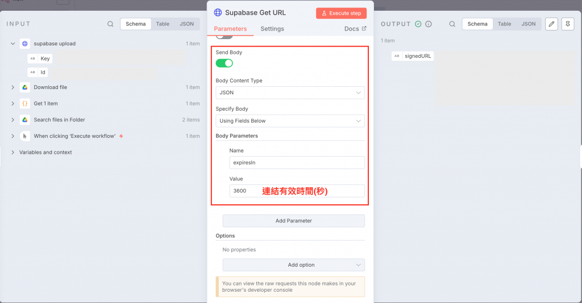Expand the Download file node
582x303 pixels.
click(x=13, y=87)
